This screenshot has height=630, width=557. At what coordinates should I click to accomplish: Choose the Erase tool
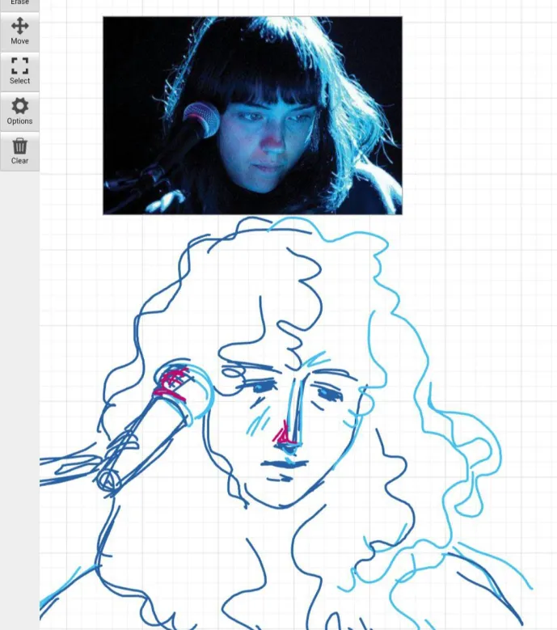(x=19, y=5)
